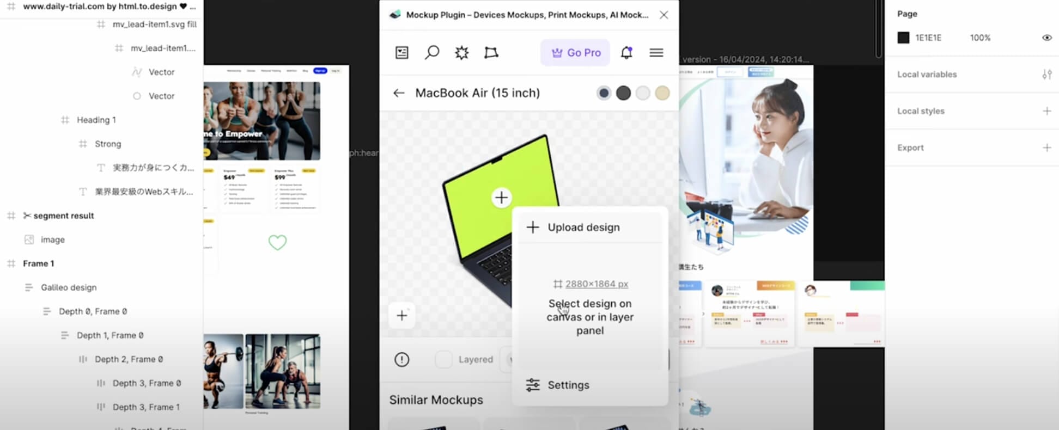Click the Local variables label
Viewport: 1059px width, 430px height.
(927, 75)
